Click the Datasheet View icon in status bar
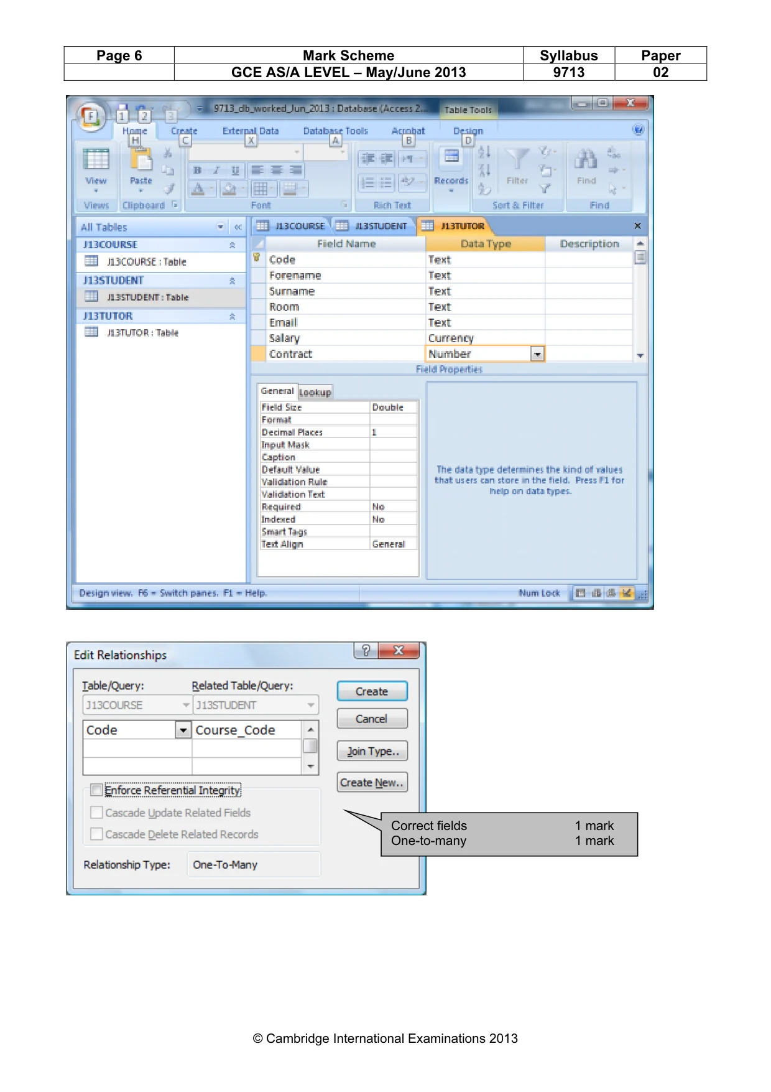 coord(580,593)
